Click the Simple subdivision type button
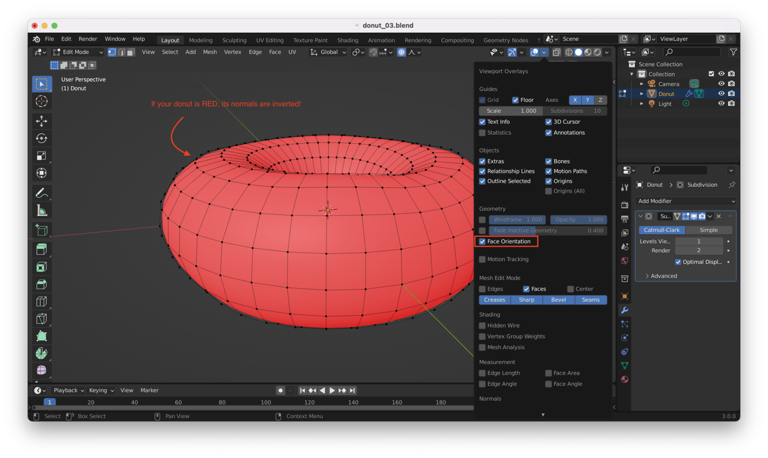 708,230
